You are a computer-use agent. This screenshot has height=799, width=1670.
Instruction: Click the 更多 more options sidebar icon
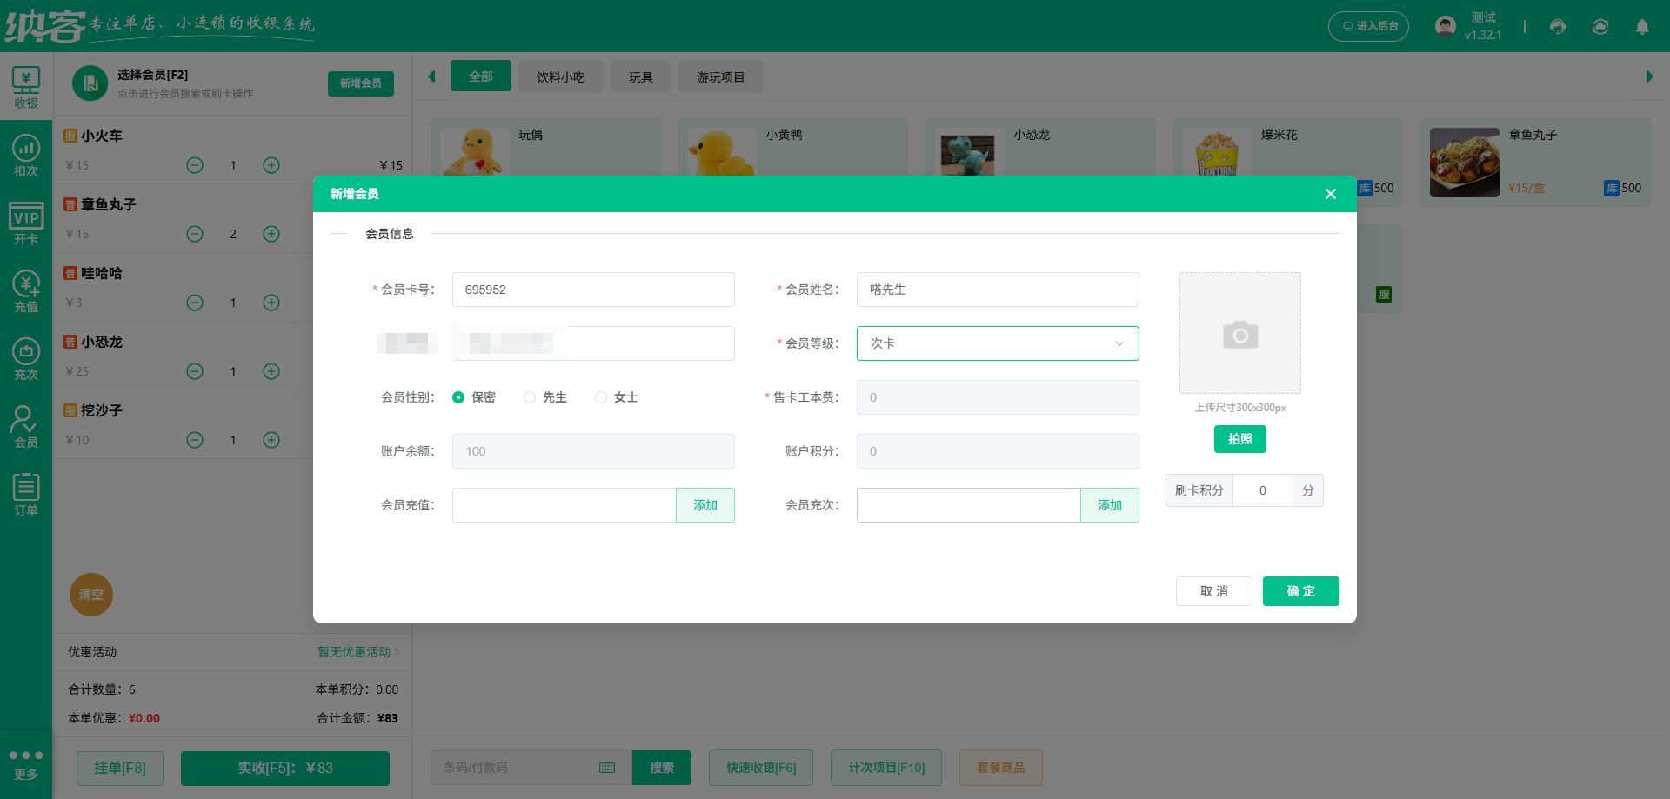point(26,763)
